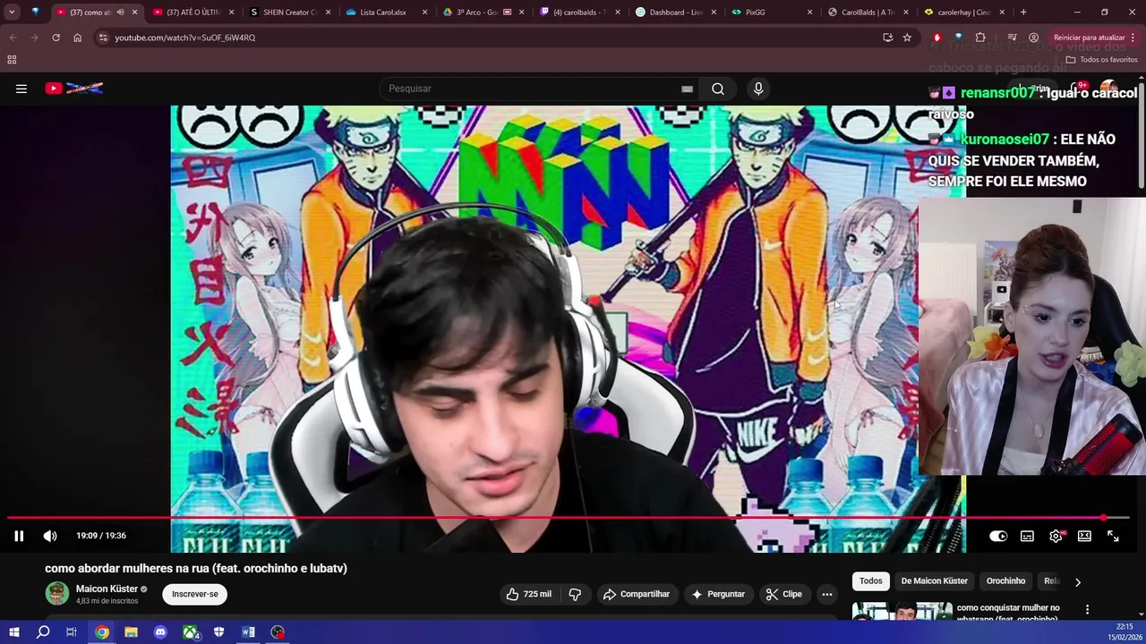Screen dimensions: 1146x644
Task: Open 'como conquistar mulher no whatsapp' thumbnail
Action: pos(902,611)
